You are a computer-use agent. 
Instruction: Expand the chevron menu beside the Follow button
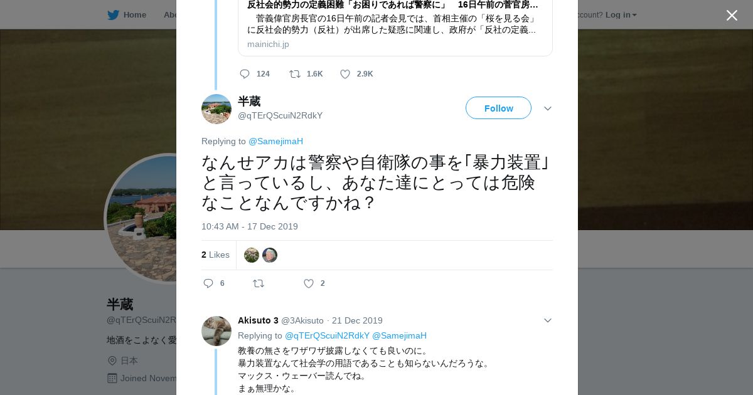point(548,108)
